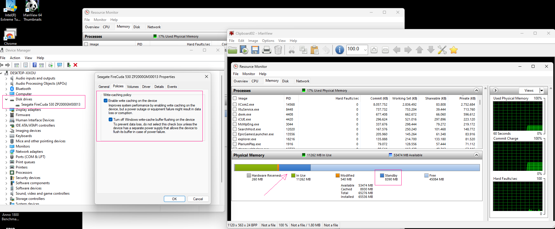Expand the Processors category

pos(6,173)
